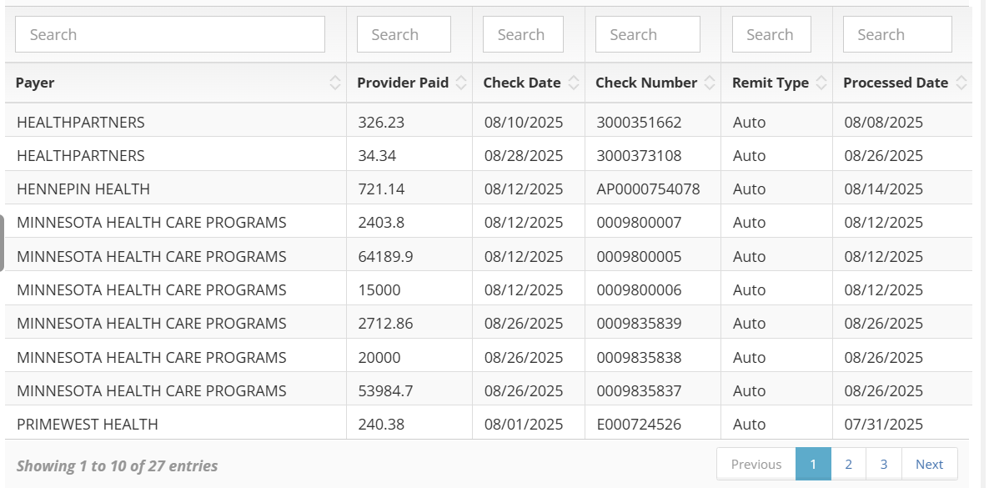Click the Remit Type search box
This screenshot has width=989, height=488.
771,34
